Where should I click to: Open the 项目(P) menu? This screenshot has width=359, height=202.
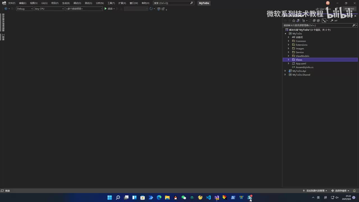[55, 3]
